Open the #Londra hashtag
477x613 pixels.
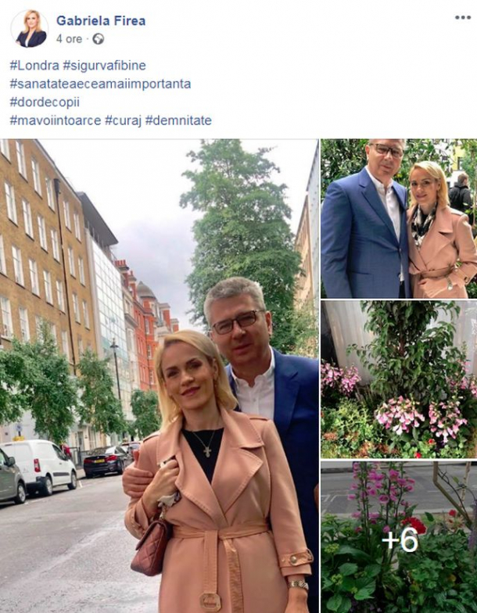pyautogui.click(x=34, y=66)
